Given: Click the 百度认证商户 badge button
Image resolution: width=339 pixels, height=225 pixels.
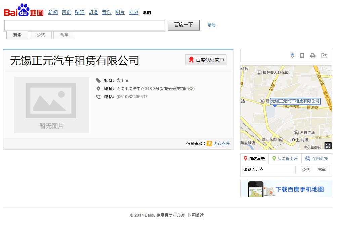Looking at the screenshot, I should tap(206, 60).
